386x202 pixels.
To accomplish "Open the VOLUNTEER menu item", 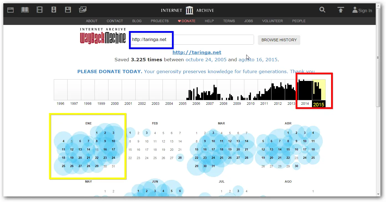I will [273, 21].
